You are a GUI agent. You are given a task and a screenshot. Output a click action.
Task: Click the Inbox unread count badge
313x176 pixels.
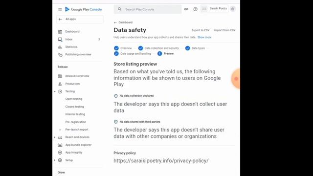pyautogui.click(x=99, y=39)
